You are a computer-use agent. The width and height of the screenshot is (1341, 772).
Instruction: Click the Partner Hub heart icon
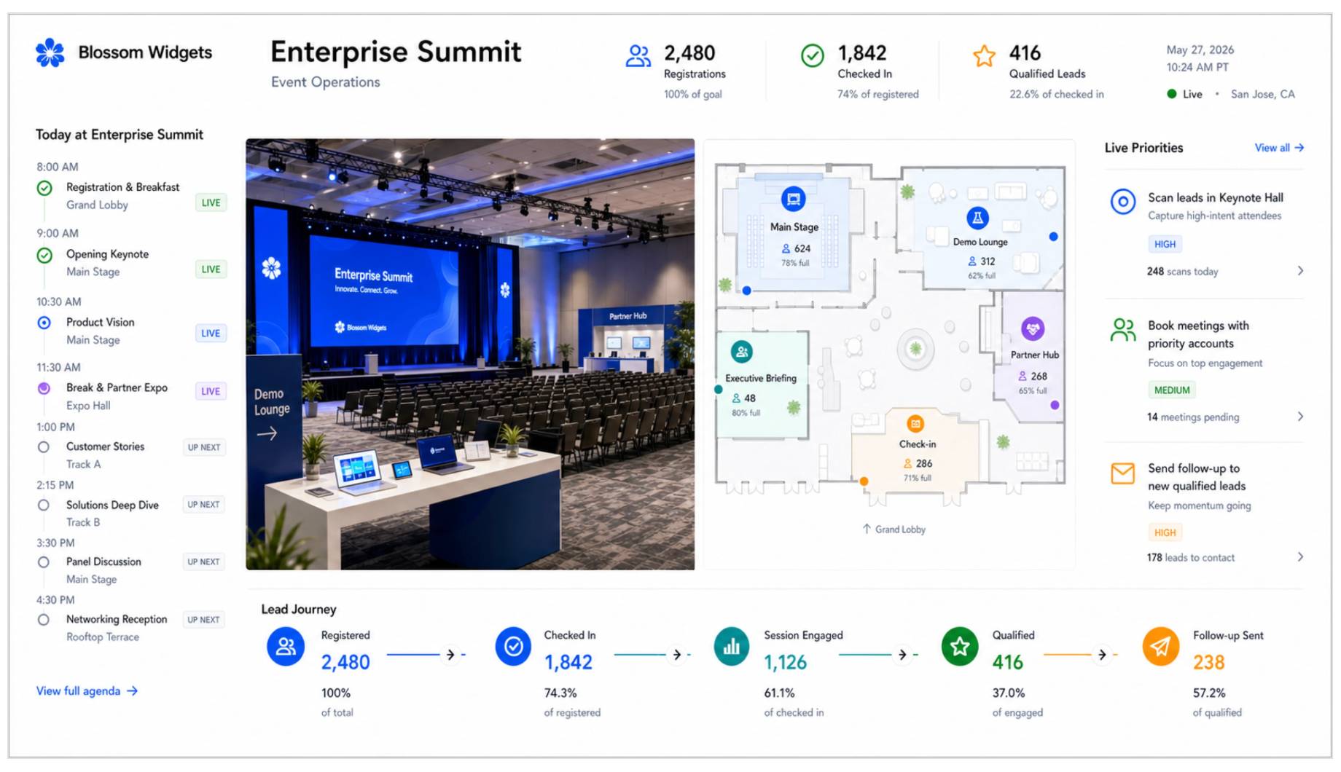tap(1033, 328)
